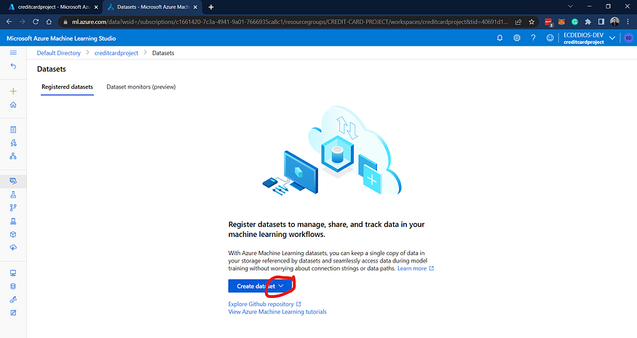
Task: Open a new browser tab
Action: point(211,7)
